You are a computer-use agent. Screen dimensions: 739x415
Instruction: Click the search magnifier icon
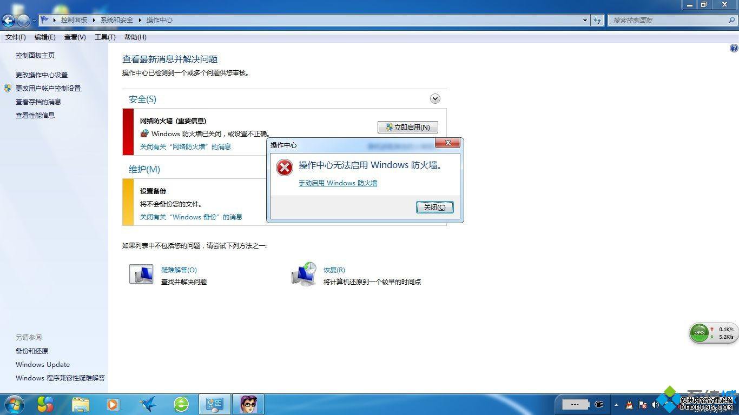732,20
